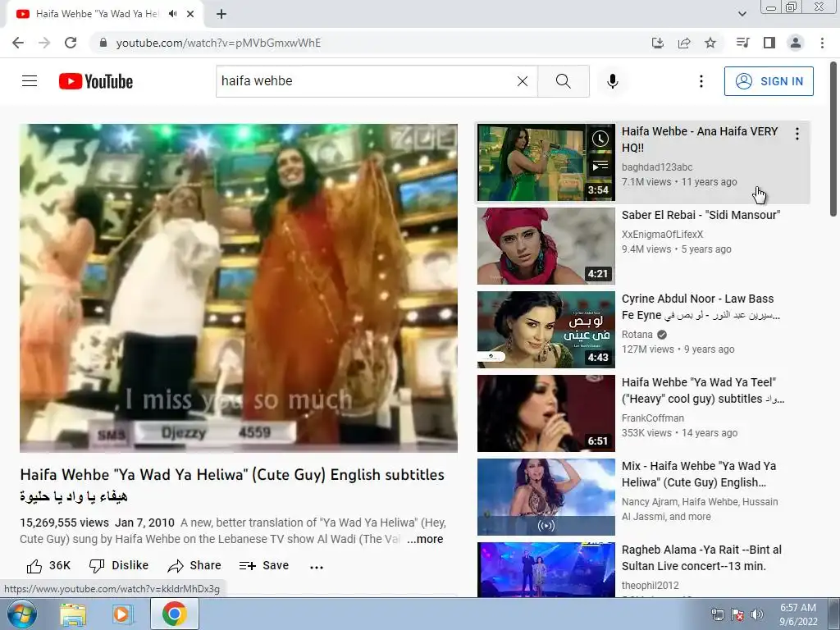Open 'Saber El Rebai - Sidi Mansour' title
840x630 pixels.
701,215
